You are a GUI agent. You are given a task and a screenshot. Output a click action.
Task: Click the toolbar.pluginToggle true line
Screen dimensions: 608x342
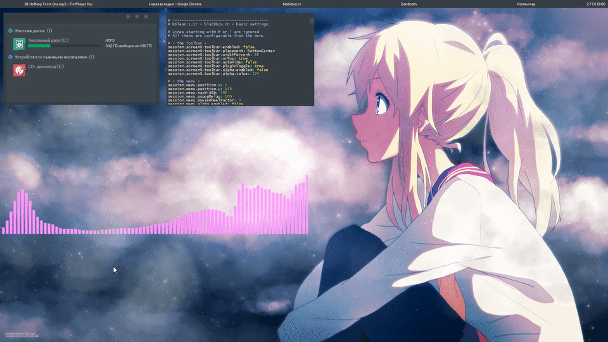pyautogui.click(x=215, y=66)
